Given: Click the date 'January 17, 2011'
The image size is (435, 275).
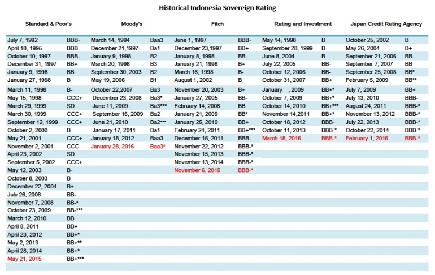Looking at the screenshot, I should pyautogui.click(x=114, y=130).
